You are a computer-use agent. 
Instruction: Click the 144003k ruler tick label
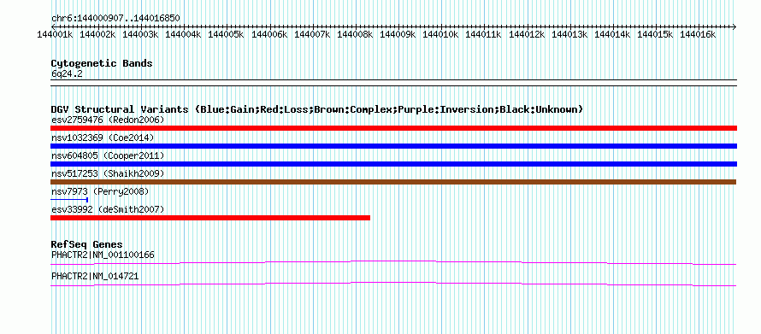140,34
